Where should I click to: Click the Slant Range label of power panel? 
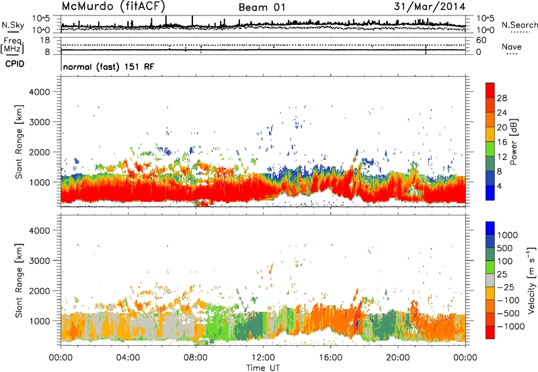pyautogui.click(x=19, y=142)
